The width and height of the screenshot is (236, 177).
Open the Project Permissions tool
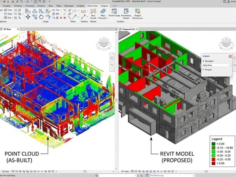137,14
